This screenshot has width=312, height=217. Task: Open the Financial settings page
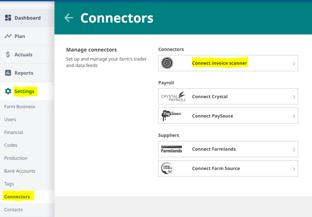[x=14, y=132]
